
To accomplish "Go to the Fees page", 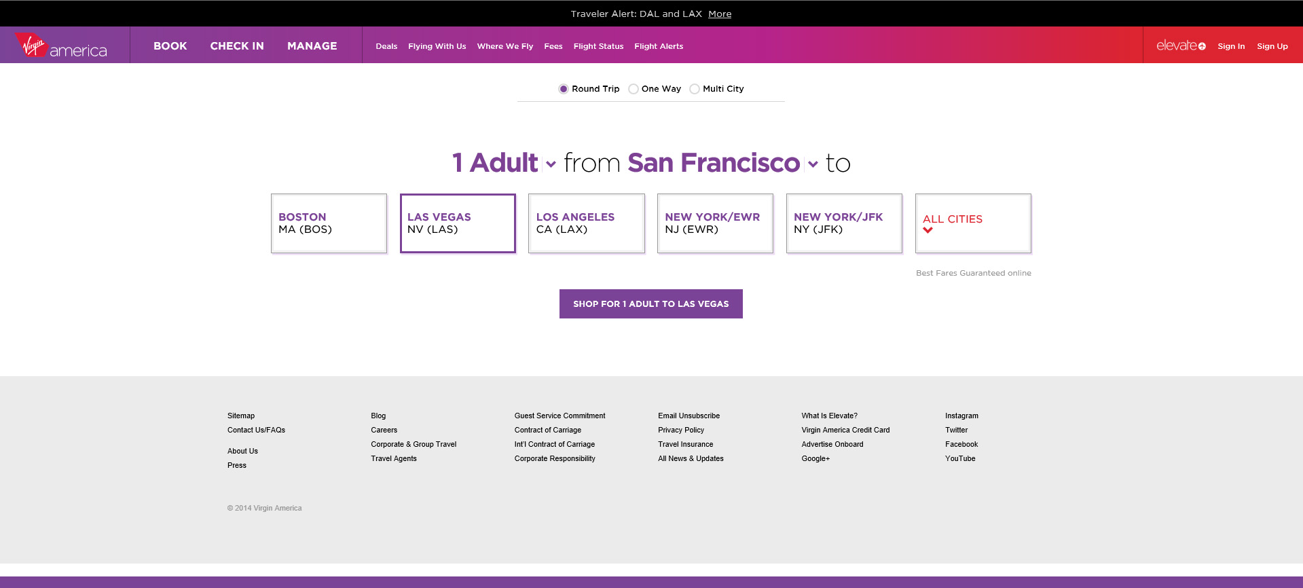I will (x=553, y=46).
